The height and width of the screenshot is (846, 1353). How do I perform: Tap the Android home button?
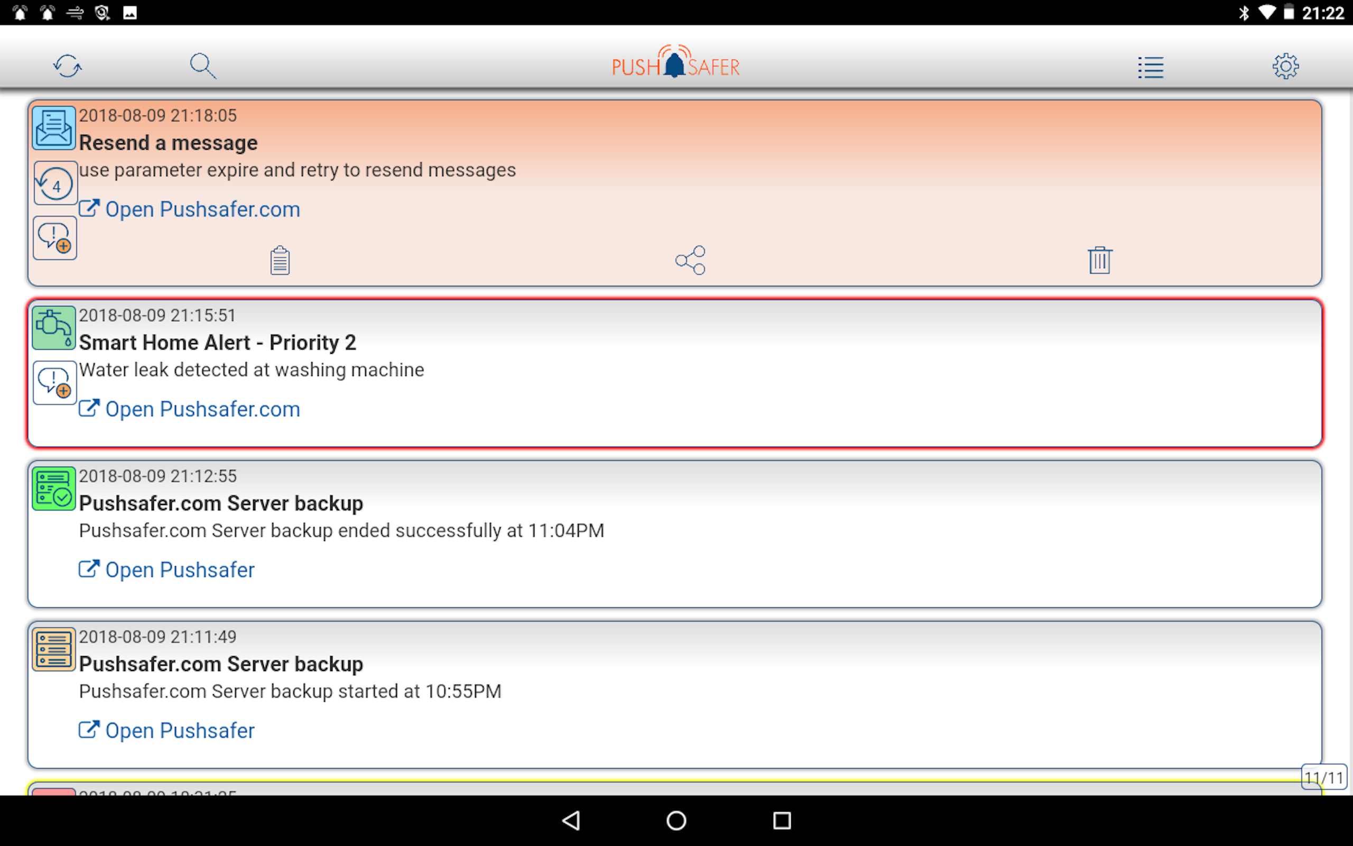(x=676, y=821)
